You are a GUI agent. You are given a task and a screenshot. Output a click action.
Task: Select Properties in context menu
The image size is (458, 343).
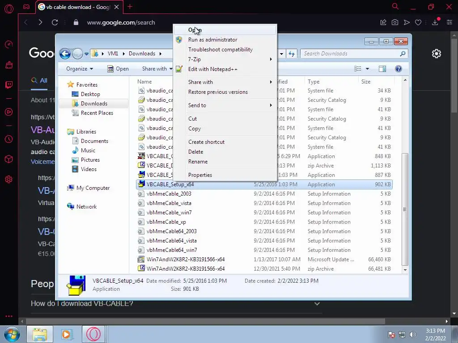225,175
